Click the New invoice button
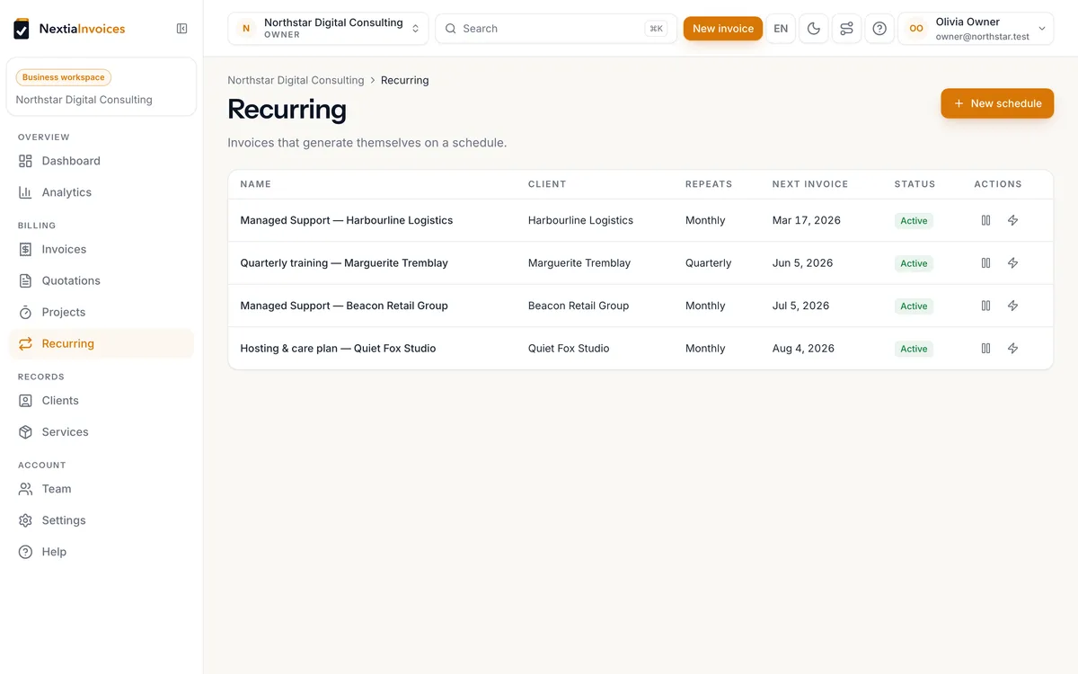1078x674 pixels. (x=723, y=29)
